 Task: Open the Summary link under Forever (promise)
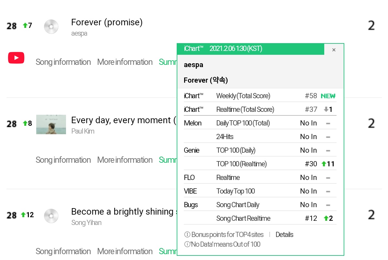(168, 62)
